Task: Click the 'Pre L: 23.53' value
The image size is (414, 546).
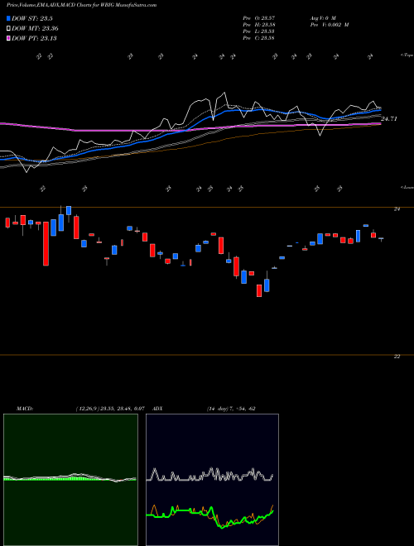Action: click(258, 31)
